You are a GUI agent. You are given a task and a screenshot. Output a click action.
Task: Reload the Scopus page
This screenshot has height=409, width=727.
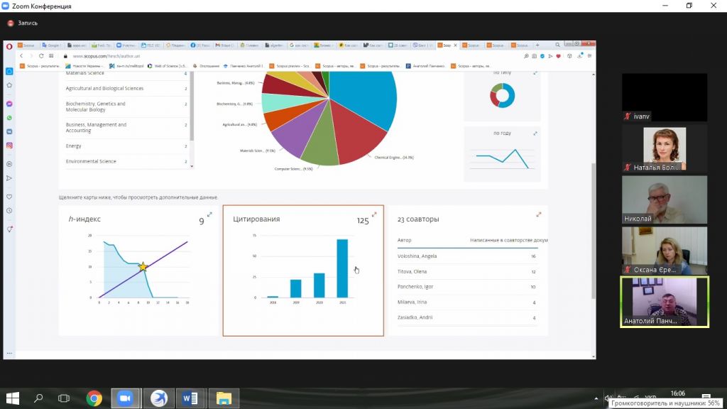click(41, 55)
